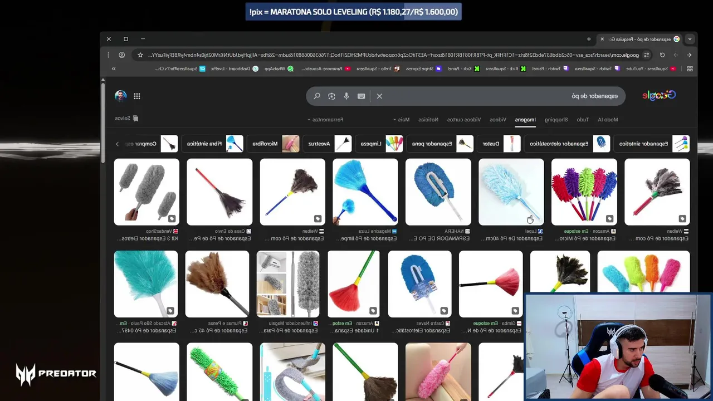Image resolution: width=713 pixels, height=401 pixels.
Task: Switch to the Shopping tab
Action: coord(556,119)
